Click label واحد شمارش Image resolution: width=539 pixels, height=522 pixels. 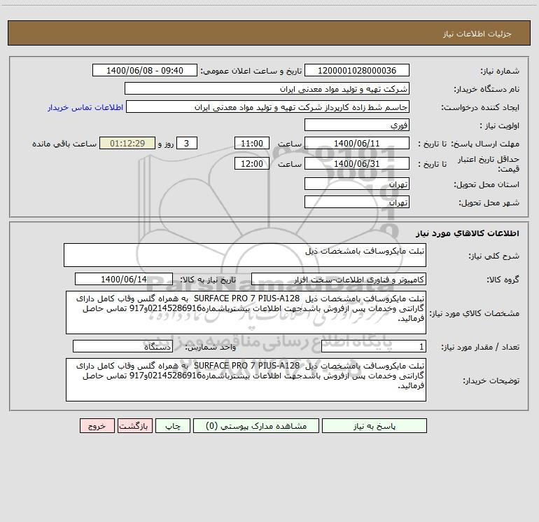[x=211, y=347]
